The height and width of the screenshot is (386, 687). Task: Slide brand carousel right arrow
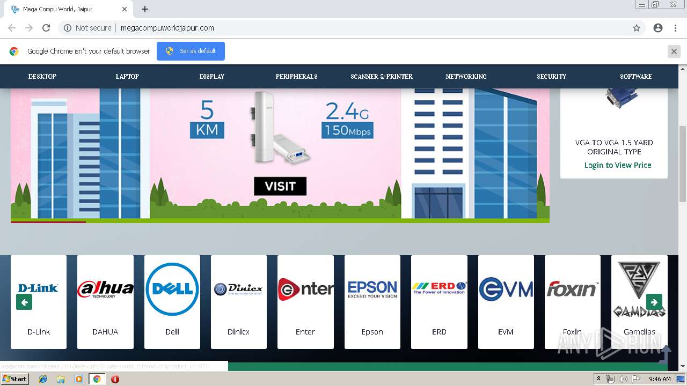coord(654,302)
